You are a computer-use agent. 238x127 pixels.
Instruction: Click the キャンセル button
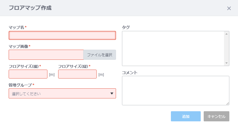(x=217, y=116)
